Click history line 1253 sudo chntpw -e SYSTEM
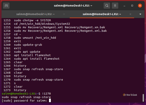 tap(27, 20)
